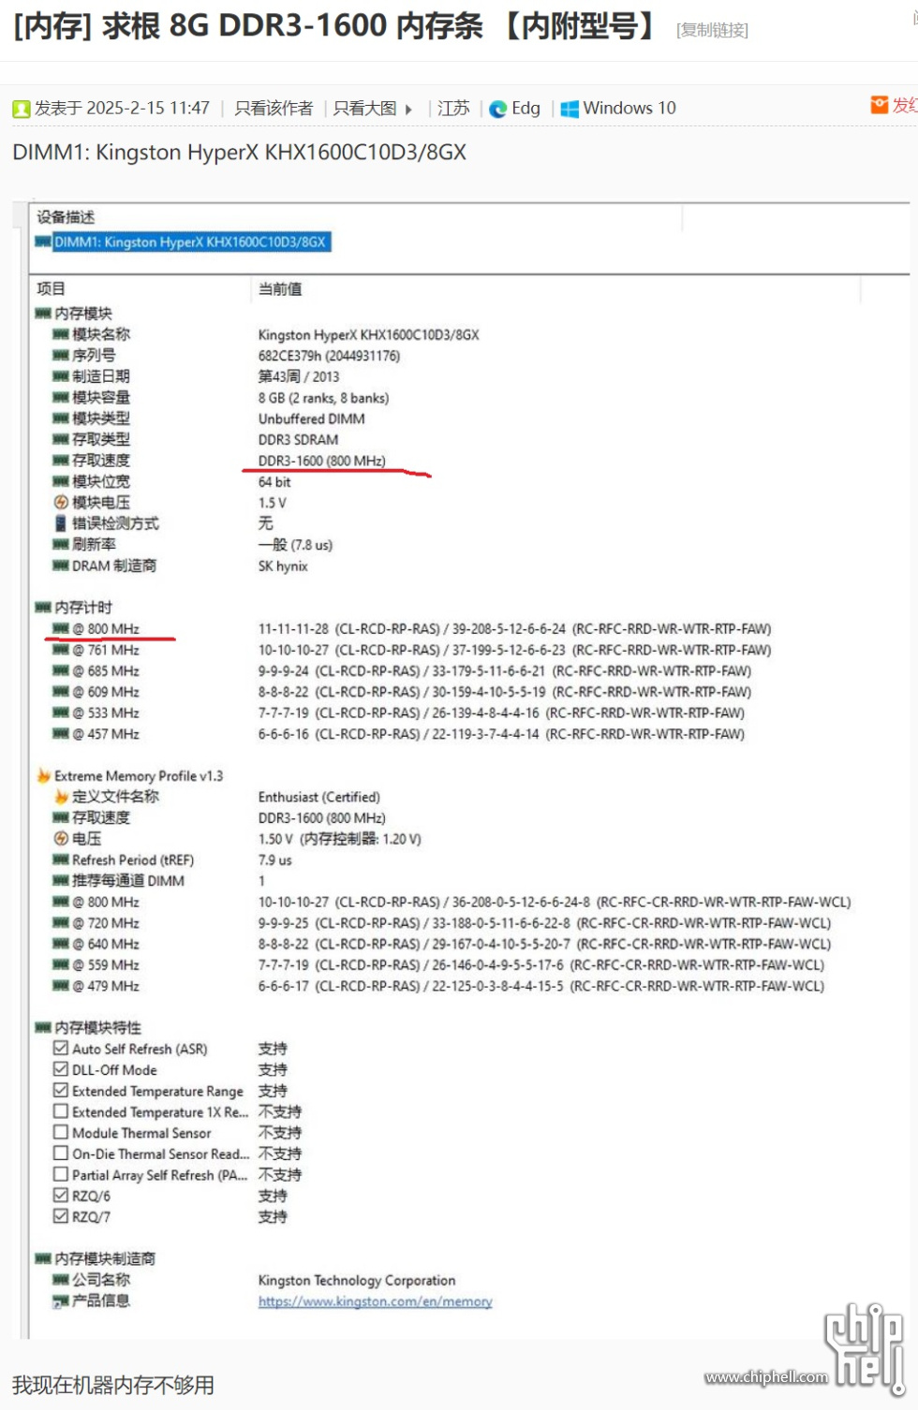Screen dimensions: 918x1410
Task: Click the Windows logo icon
Action: (x=570, y=109)
